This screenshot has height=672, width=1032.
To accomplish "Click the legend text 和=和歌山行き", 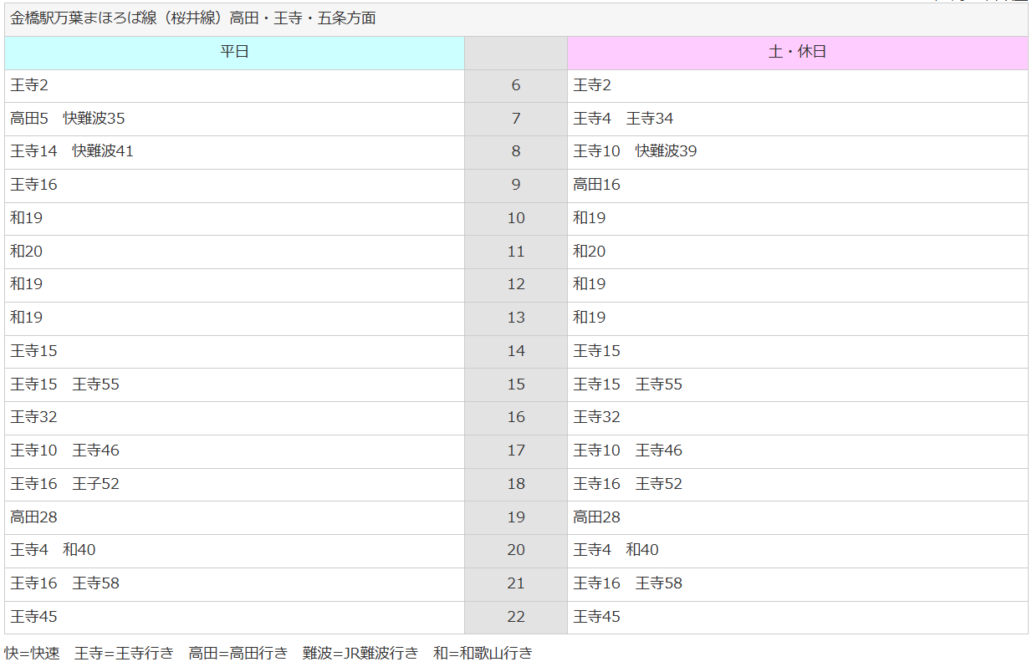I will pos(483,654).
